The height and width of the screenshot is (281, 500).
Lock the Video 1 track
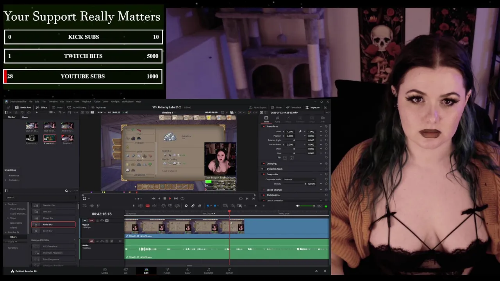point(97,221)
